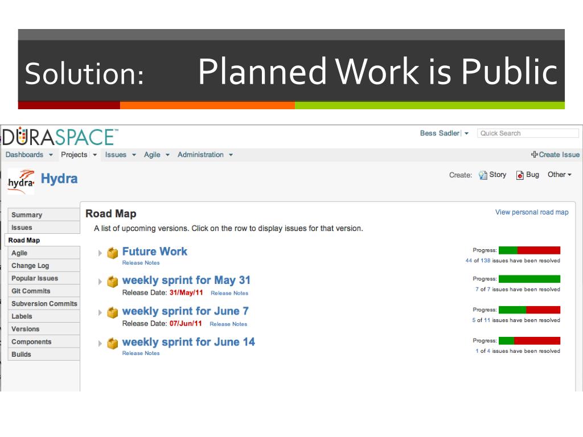Open the Projects dropdown arrow
Screen dimensions: 583x437
point(95,155)
